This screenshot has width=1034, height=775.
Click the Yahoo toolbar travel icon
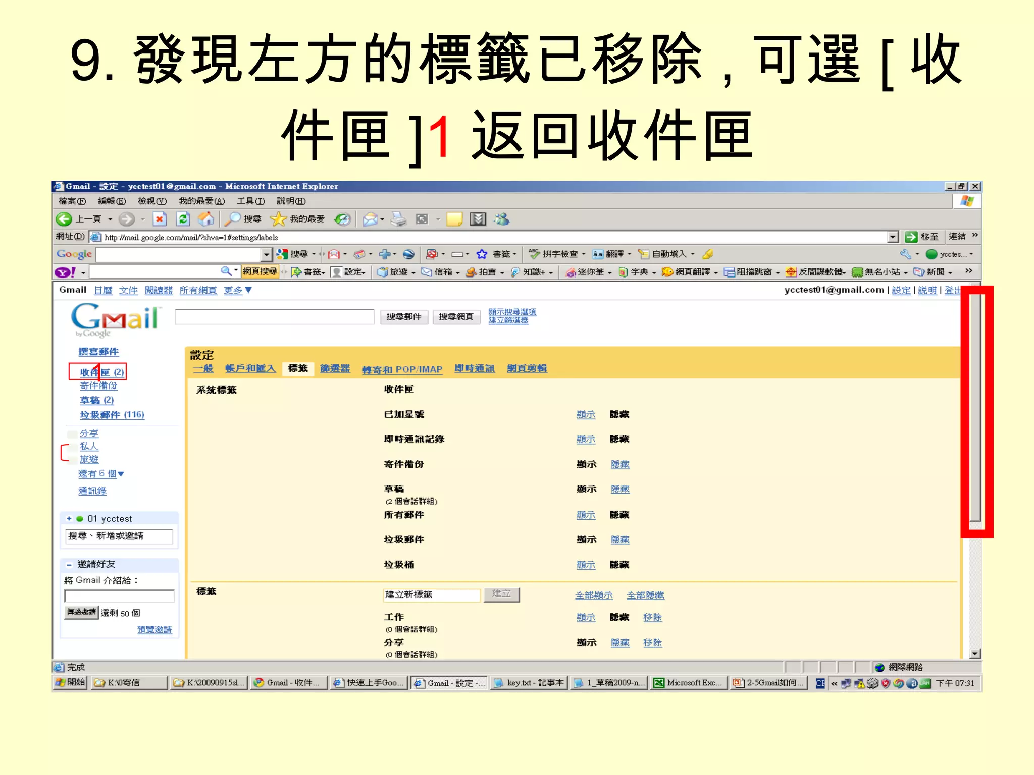383,272
